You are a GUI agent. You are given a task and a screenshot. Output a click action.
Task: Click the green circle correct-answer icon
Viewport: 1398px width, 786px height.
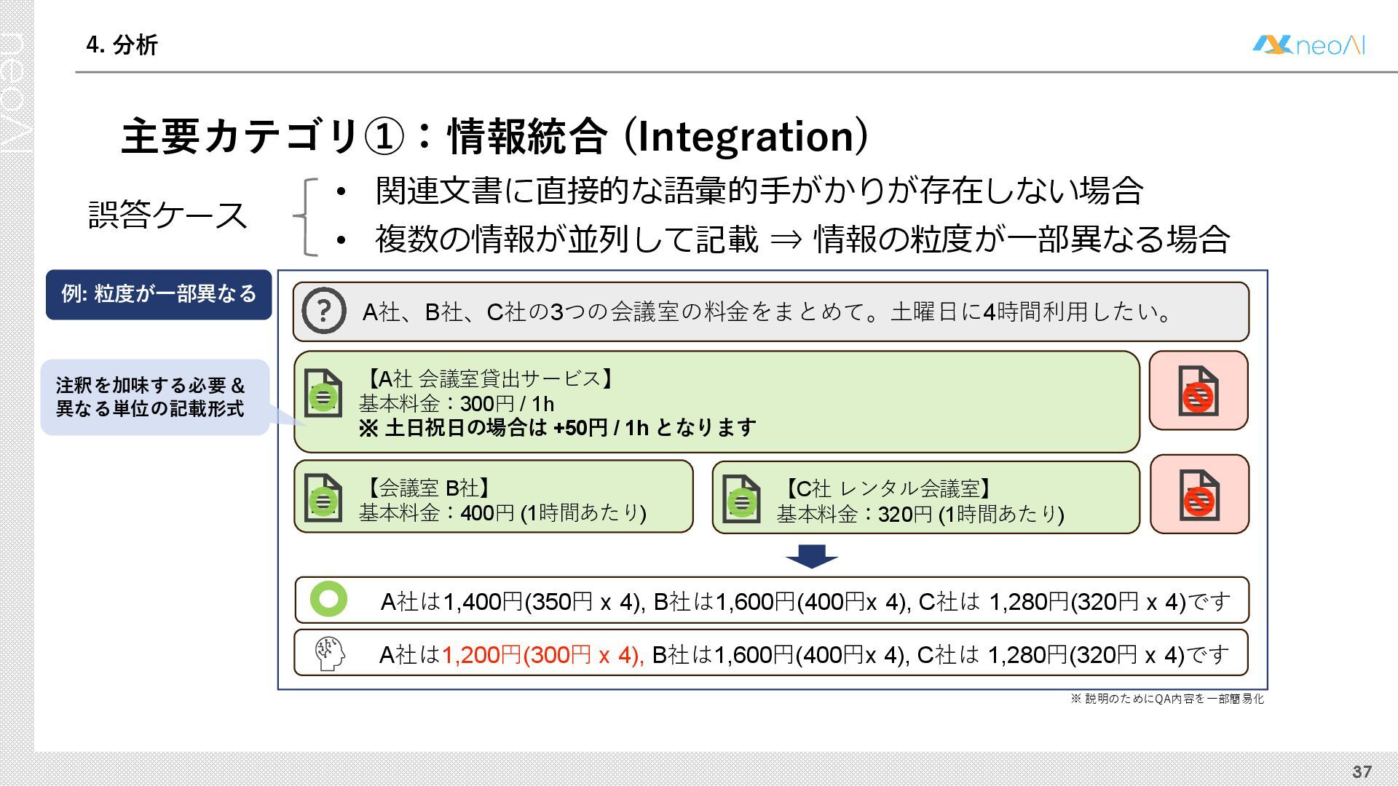(x=328, y=599)
